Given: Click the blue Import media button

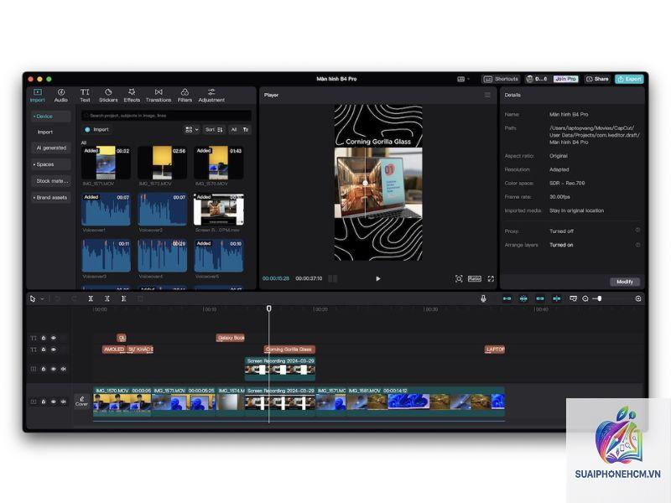Looking at the screenshot, I should click(97, 130).
